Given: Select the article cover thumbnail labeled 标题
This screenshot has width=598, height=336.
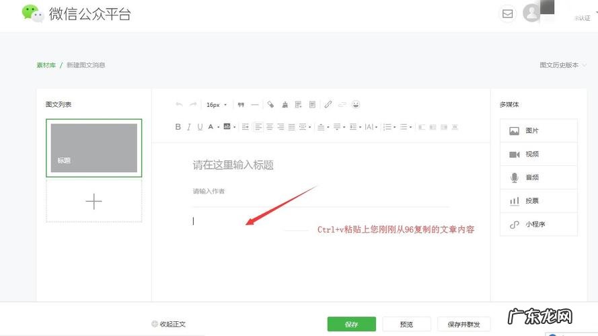Looking at the screenshot, I should coord(94,148).
